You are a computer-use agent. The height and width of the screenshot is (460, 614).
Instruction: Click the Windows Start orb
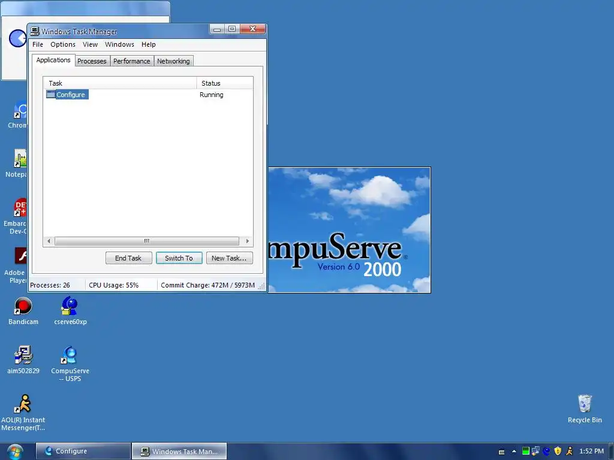pos(15,452)
